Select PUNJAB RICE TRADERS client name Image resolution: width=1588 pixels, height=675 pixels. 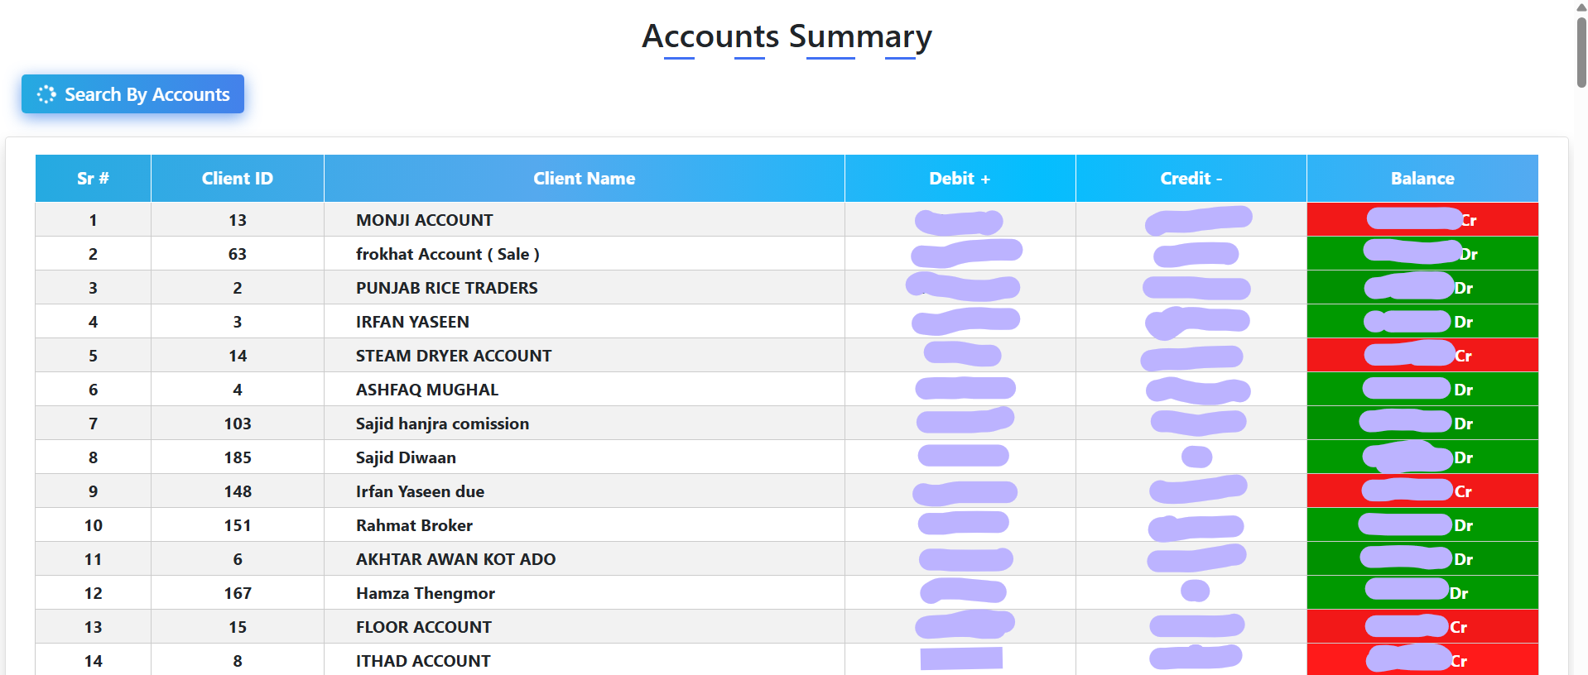tap(447, 288)
